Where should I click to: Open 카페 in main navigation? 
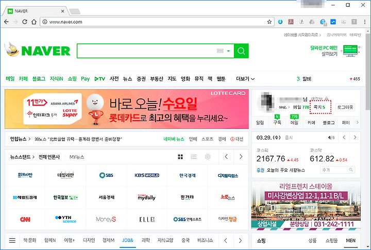[x=23, y=78]
